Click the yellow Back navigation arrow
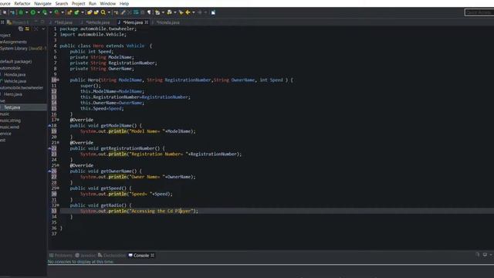 point(188,12)
